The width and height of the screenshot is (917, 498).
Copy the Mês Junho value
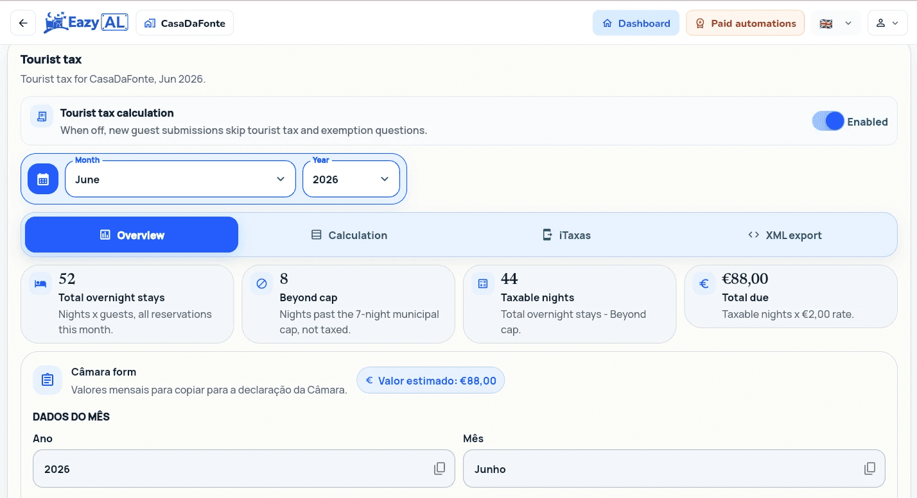pyautogui.click(x=870, y=469)
